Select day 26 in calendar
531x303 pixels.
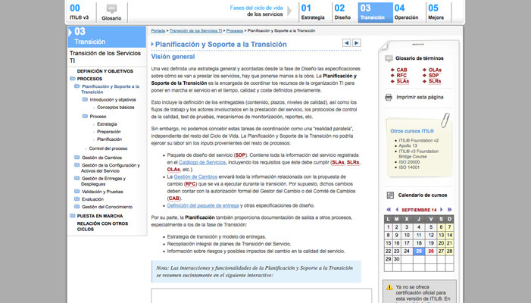431,251
